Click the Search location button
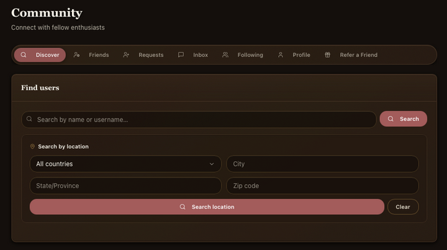The image size is (447, 250). point(207,207)
